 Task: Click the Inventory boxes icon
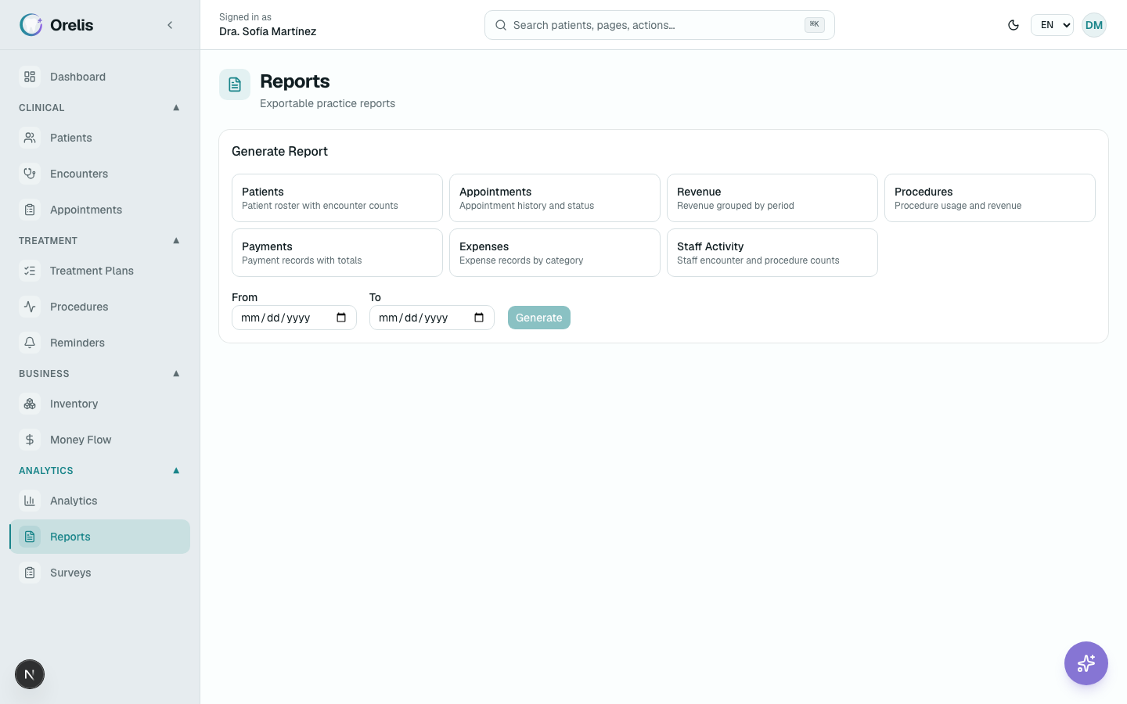click(x=30, y=404)
